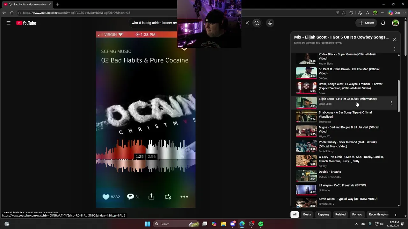Open the Windows Start menu
Image resolution: width=408 pixels, height=229 pixels.
pos(148,224)
